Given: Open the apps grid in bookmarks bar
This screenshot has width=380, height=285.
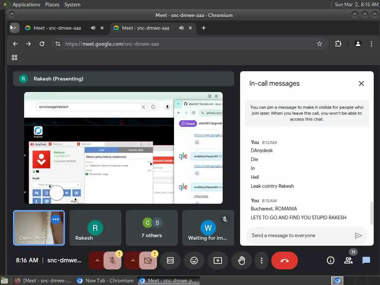Looking at the screenshot, I should pos(14,58).
